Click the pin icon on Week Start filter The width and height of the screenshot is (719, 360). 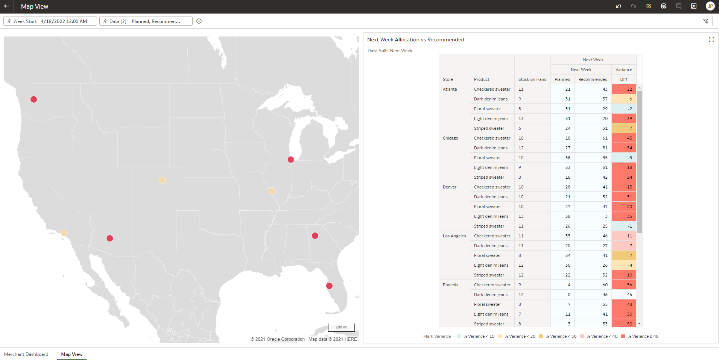9,21
